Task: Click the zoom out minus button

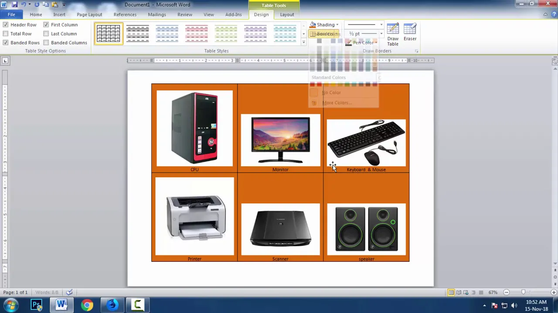Action: (506, 293)
